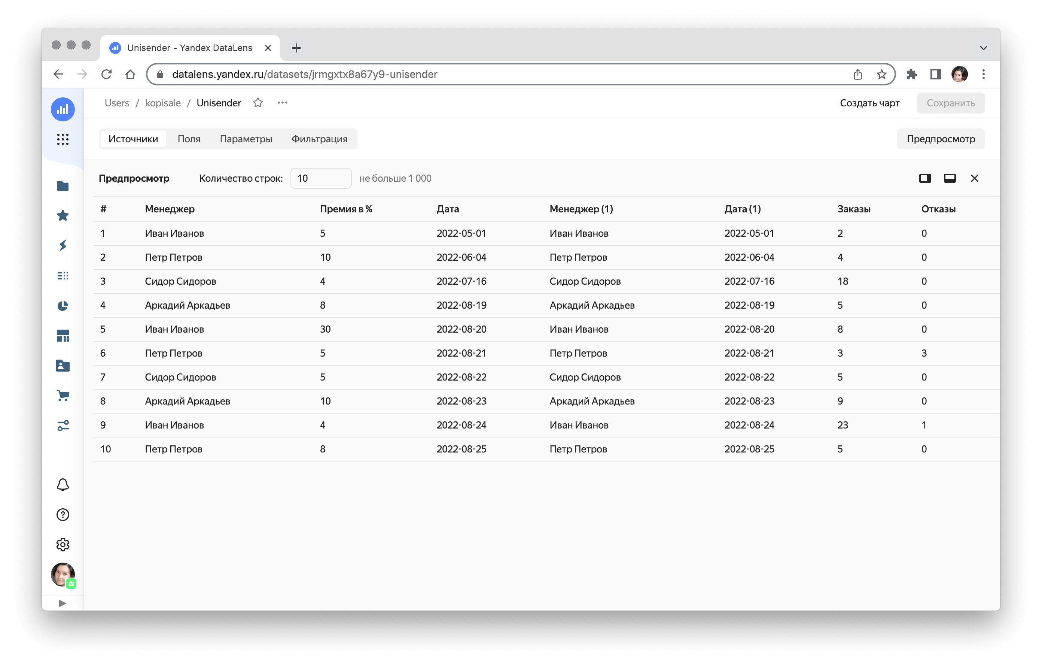This screenshot has height=666, width=1042.
Task: Select the date 2022-08-25 in Дата (1) column
Action: (x=749, y=449)
